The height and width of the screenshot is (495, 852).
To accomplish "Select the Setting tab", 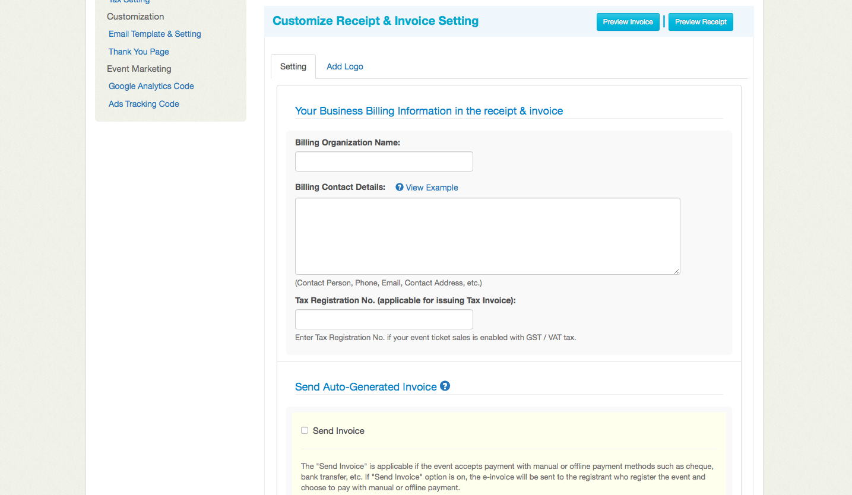I will point(293,66).
